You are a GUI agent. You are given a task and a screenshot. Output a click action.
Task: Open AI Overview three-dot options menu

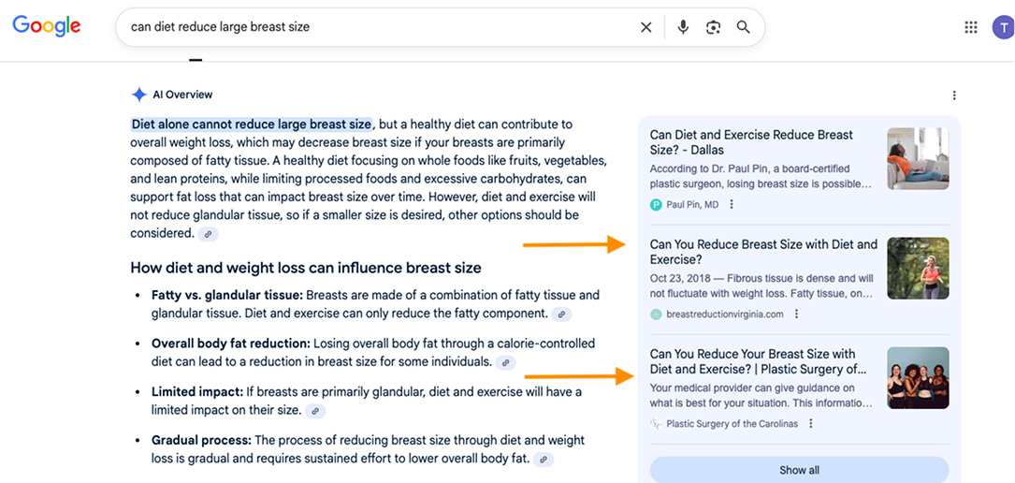point(954,95)
